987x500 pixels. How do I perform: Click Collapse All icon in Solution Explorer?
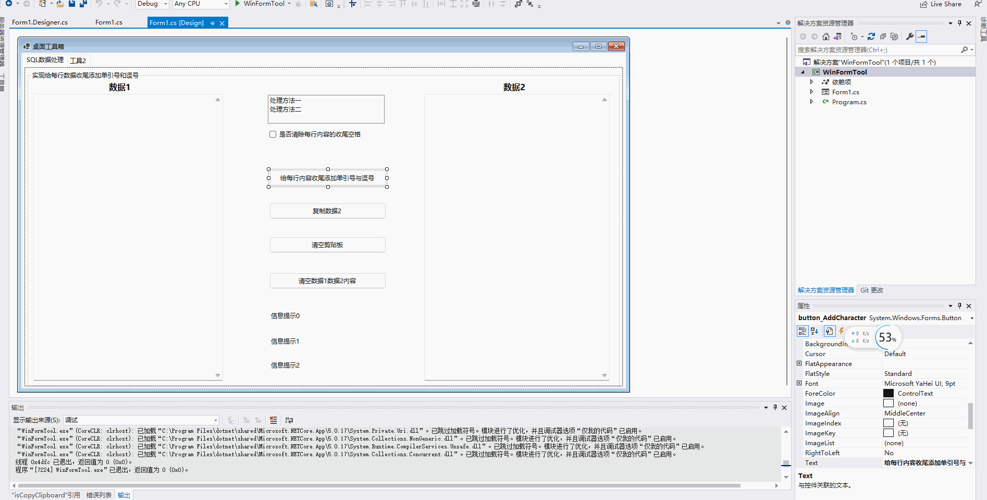(x=883, y=36)
